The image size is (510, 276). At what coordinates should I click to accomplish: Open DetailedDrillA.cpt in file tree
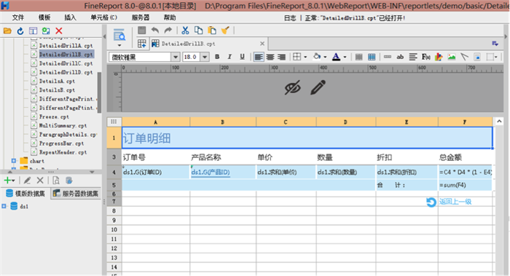point(66,45)
